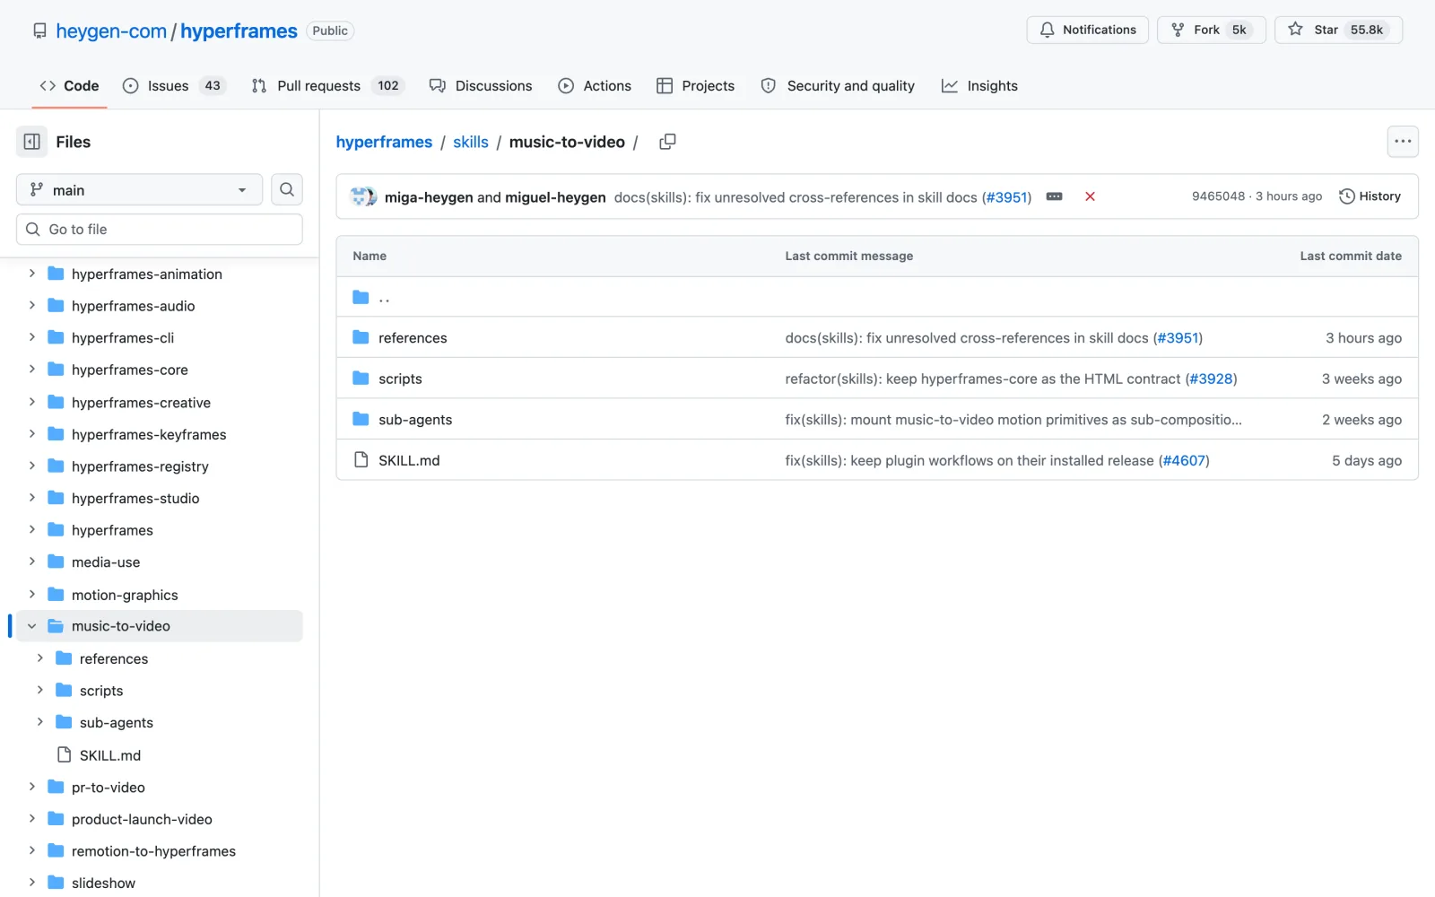
Task: Expand the references subfolder in the tree
Action: click(x=40, y=658)
